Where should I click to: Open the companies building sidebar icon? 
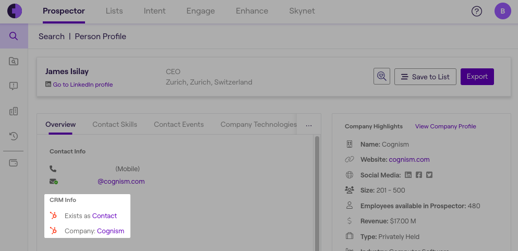point(14,111)
